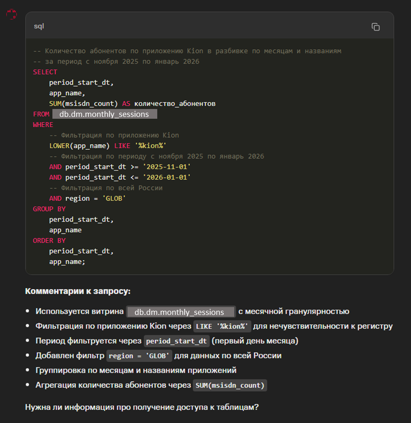Click inline table name in first bullet
The width and height of the screenshot is (411, 423).
tap(181, 312)
